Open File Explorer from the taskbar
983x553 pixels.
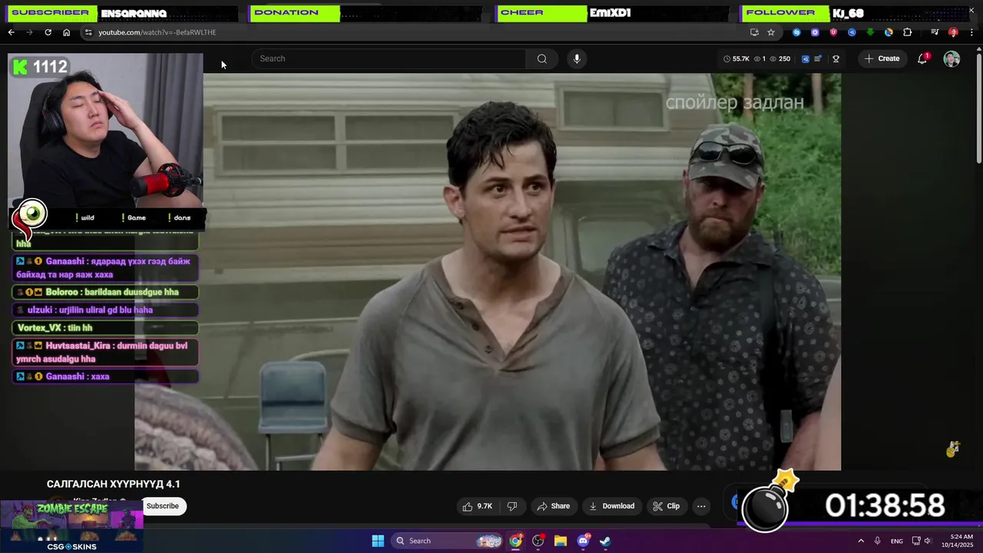[561, 541]
